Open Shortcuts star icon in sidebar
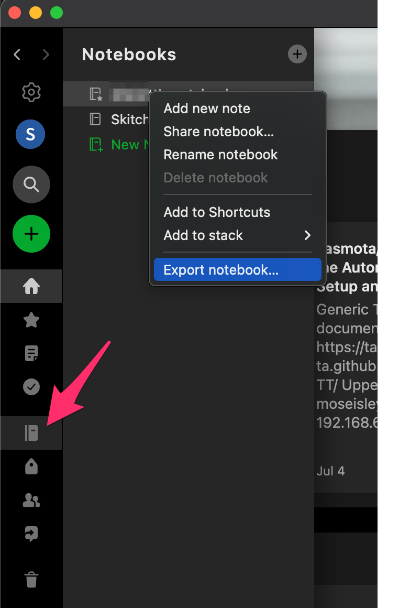399x608 pixels. click(x=31, y=320)
